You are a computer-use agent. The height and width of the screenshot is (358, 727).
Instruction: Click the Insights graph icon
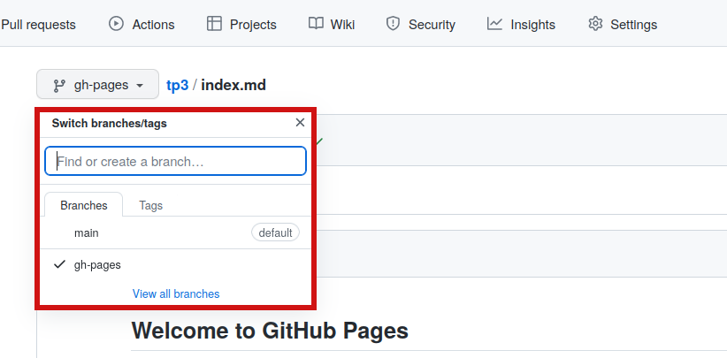[x=495, y=24]
